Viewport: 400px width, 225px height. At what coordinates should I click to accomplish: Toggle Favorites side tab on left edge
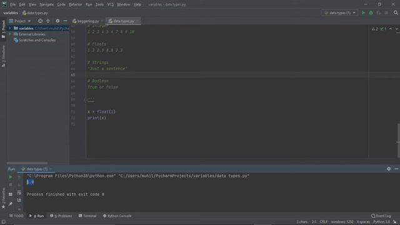(3, 199)
